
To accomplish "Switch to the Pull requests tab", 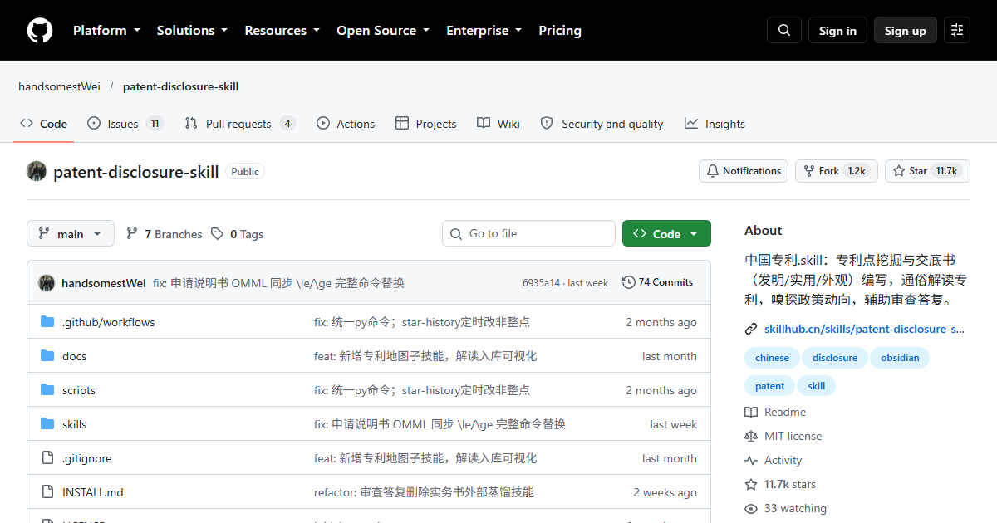I will (x=240, y=124).
